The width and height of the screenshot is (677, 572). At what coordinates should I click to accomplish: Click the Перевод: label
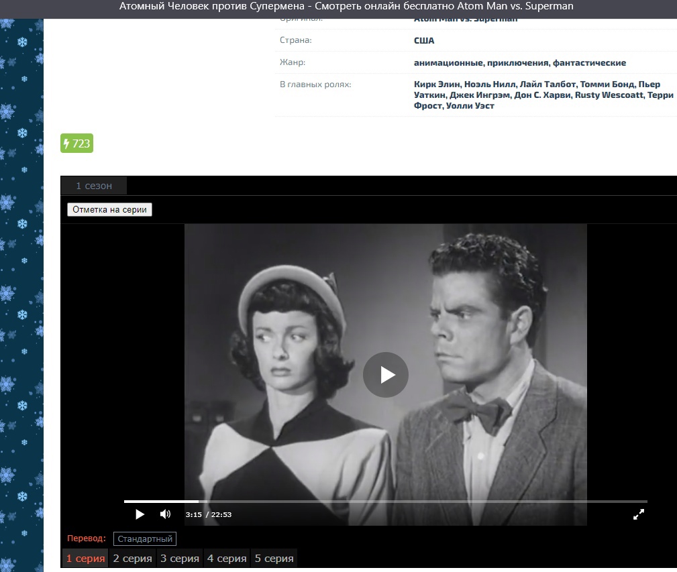87,538
